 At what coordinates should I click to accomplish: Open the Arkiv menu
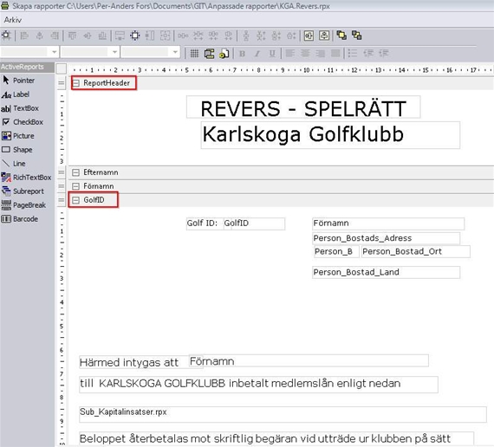click(x=13, y=20)
